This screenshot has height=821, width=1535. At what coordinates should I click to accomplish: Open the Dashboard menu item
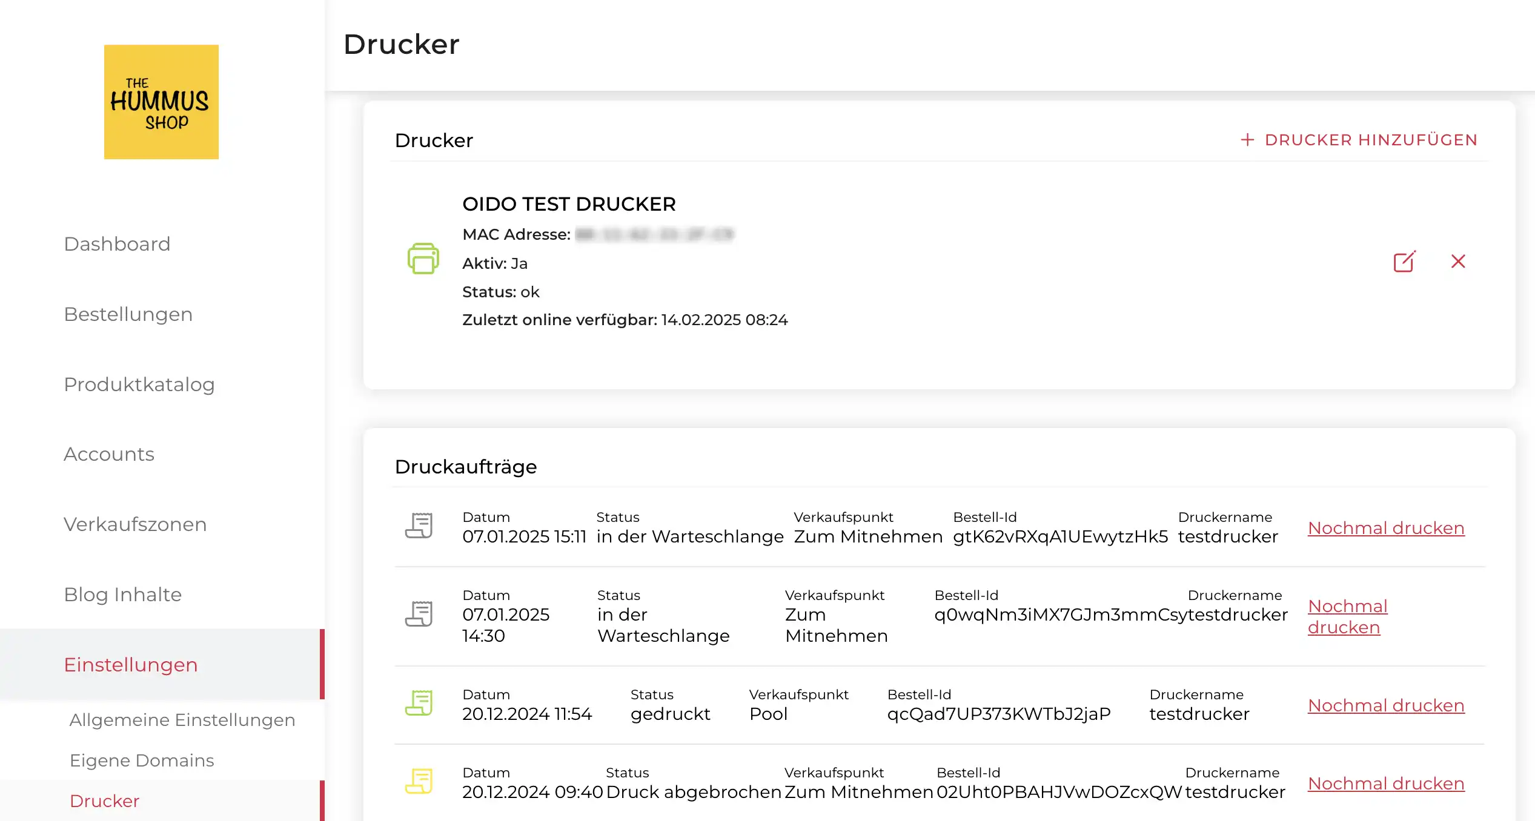[x=117, y=244]
